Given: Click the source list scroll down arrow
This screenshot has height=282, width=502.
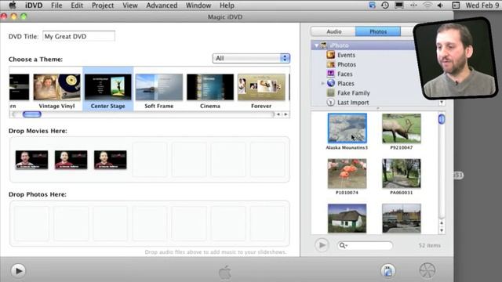Looking at the screenshot, I should 442,103.
